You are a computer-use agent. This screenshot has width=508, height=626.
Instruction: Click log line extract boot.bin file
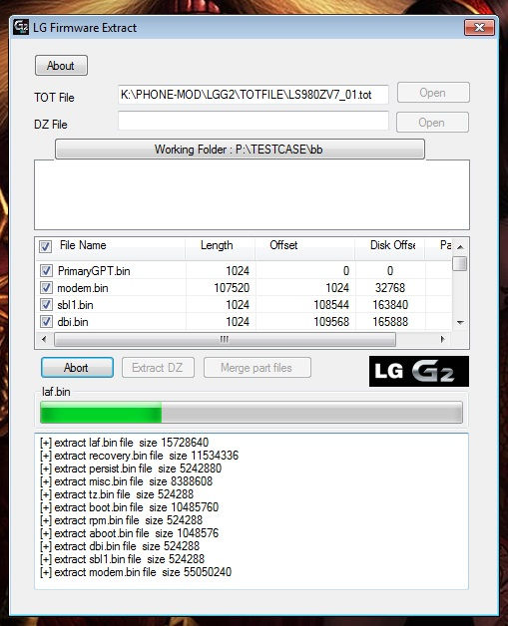(x=129, y=507)
